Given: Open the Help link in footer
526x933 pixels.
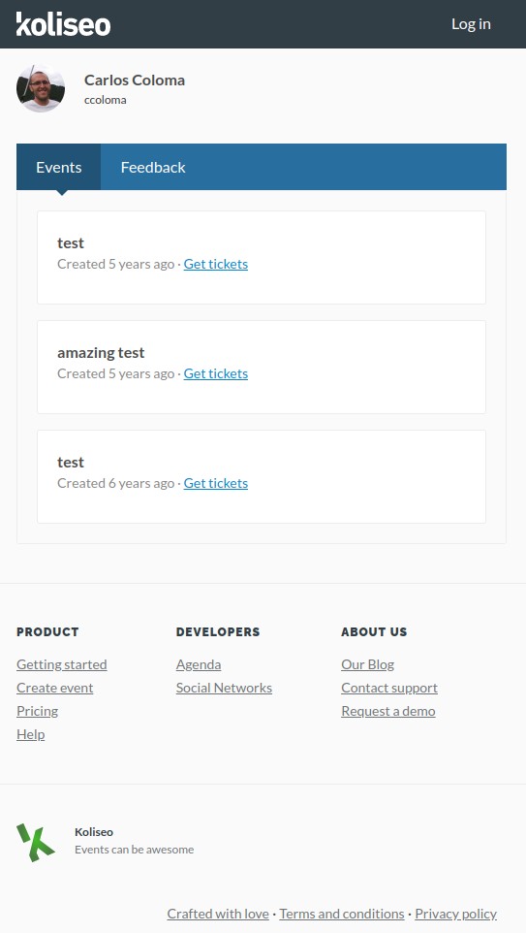Looking at the screenshot, I should (x=30, y=733).
